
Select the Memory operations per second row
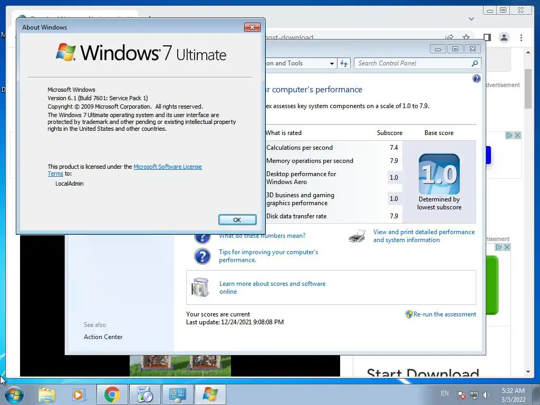click(x=333, y=161)
